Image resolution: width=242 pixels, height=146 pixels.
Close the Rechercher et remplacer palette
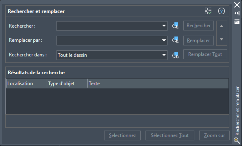(x=237, y=5)
